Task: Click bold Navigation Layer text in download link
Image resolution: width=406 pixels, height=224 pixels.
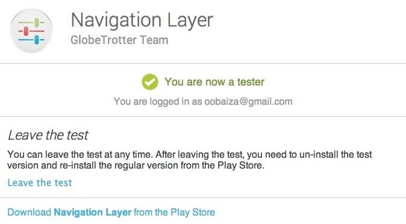Action: point(92,212)
